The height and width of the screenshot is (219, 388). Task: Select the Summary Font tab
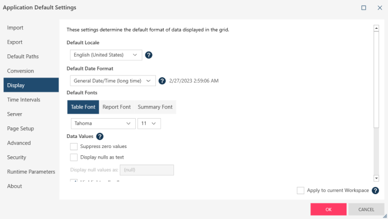tap(155, 107)
